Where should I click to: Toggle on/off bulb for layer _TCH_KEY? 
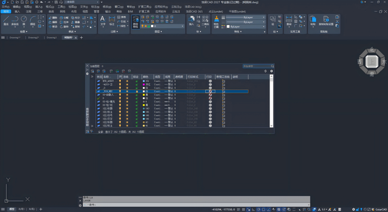120,91
